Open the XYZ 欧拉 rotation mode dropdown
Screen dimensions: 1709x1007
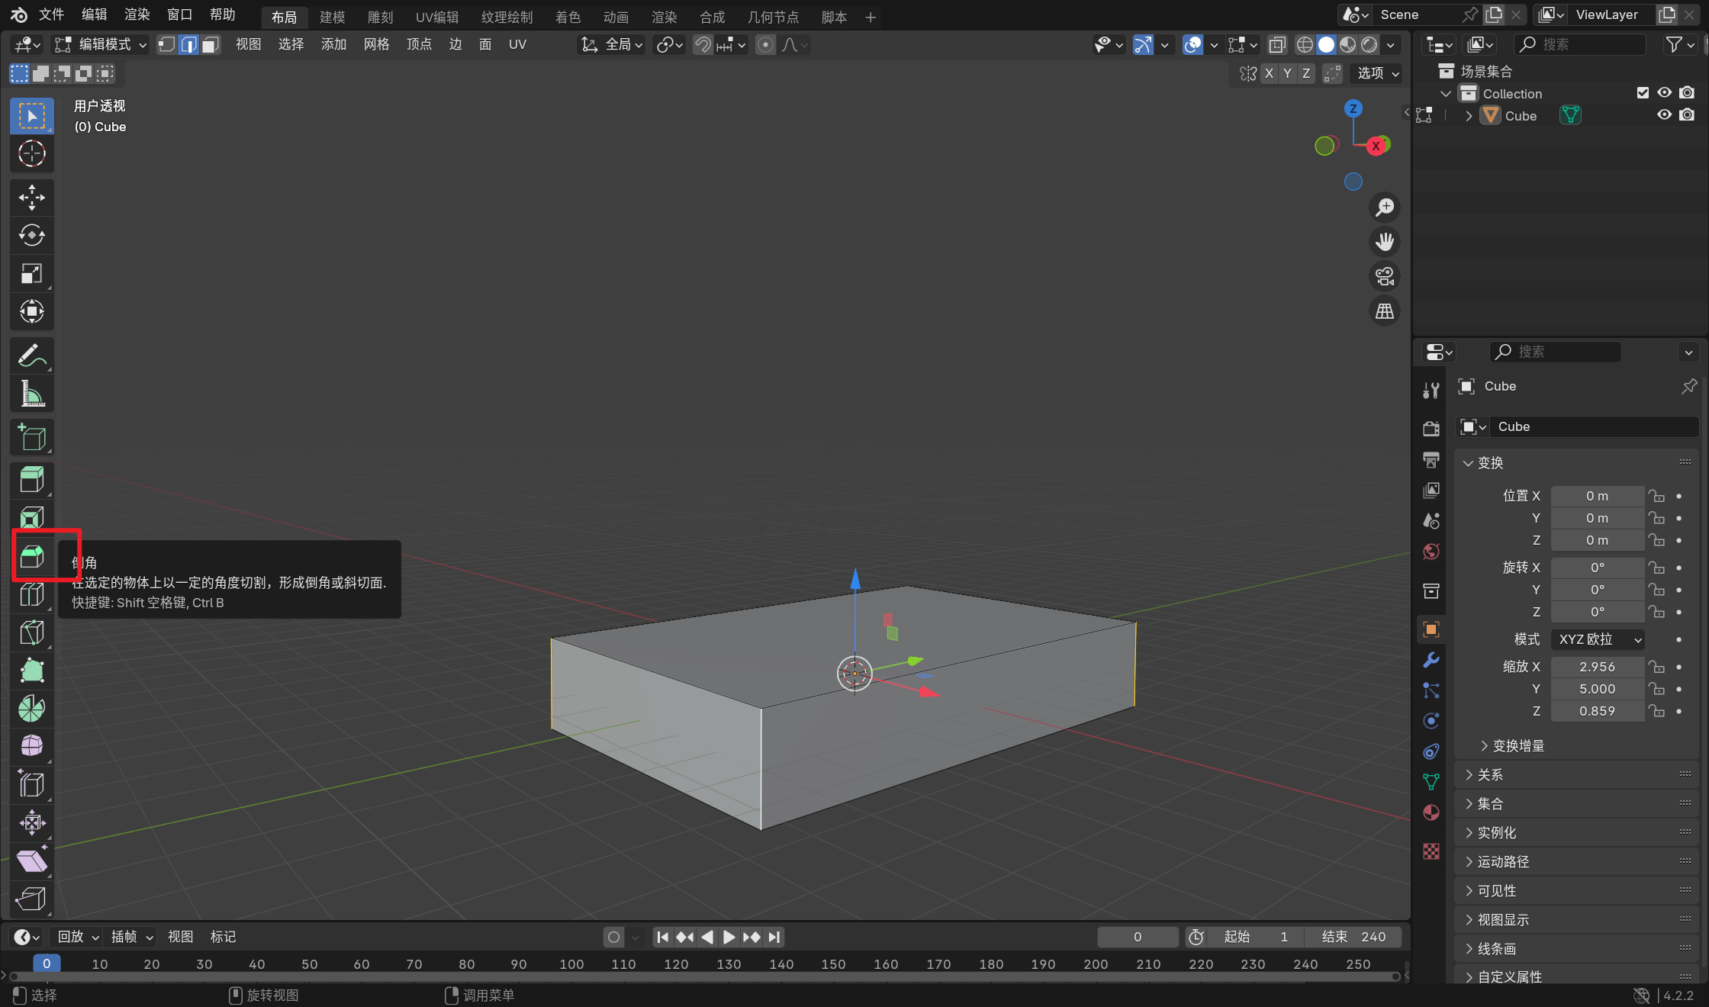coord(1599,639)
